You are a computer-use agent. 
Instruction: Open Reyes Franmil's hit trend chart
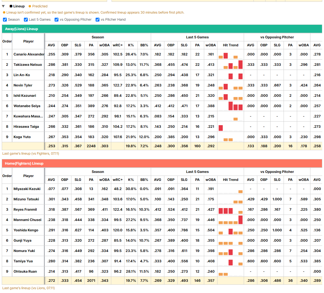click(230, 210)
